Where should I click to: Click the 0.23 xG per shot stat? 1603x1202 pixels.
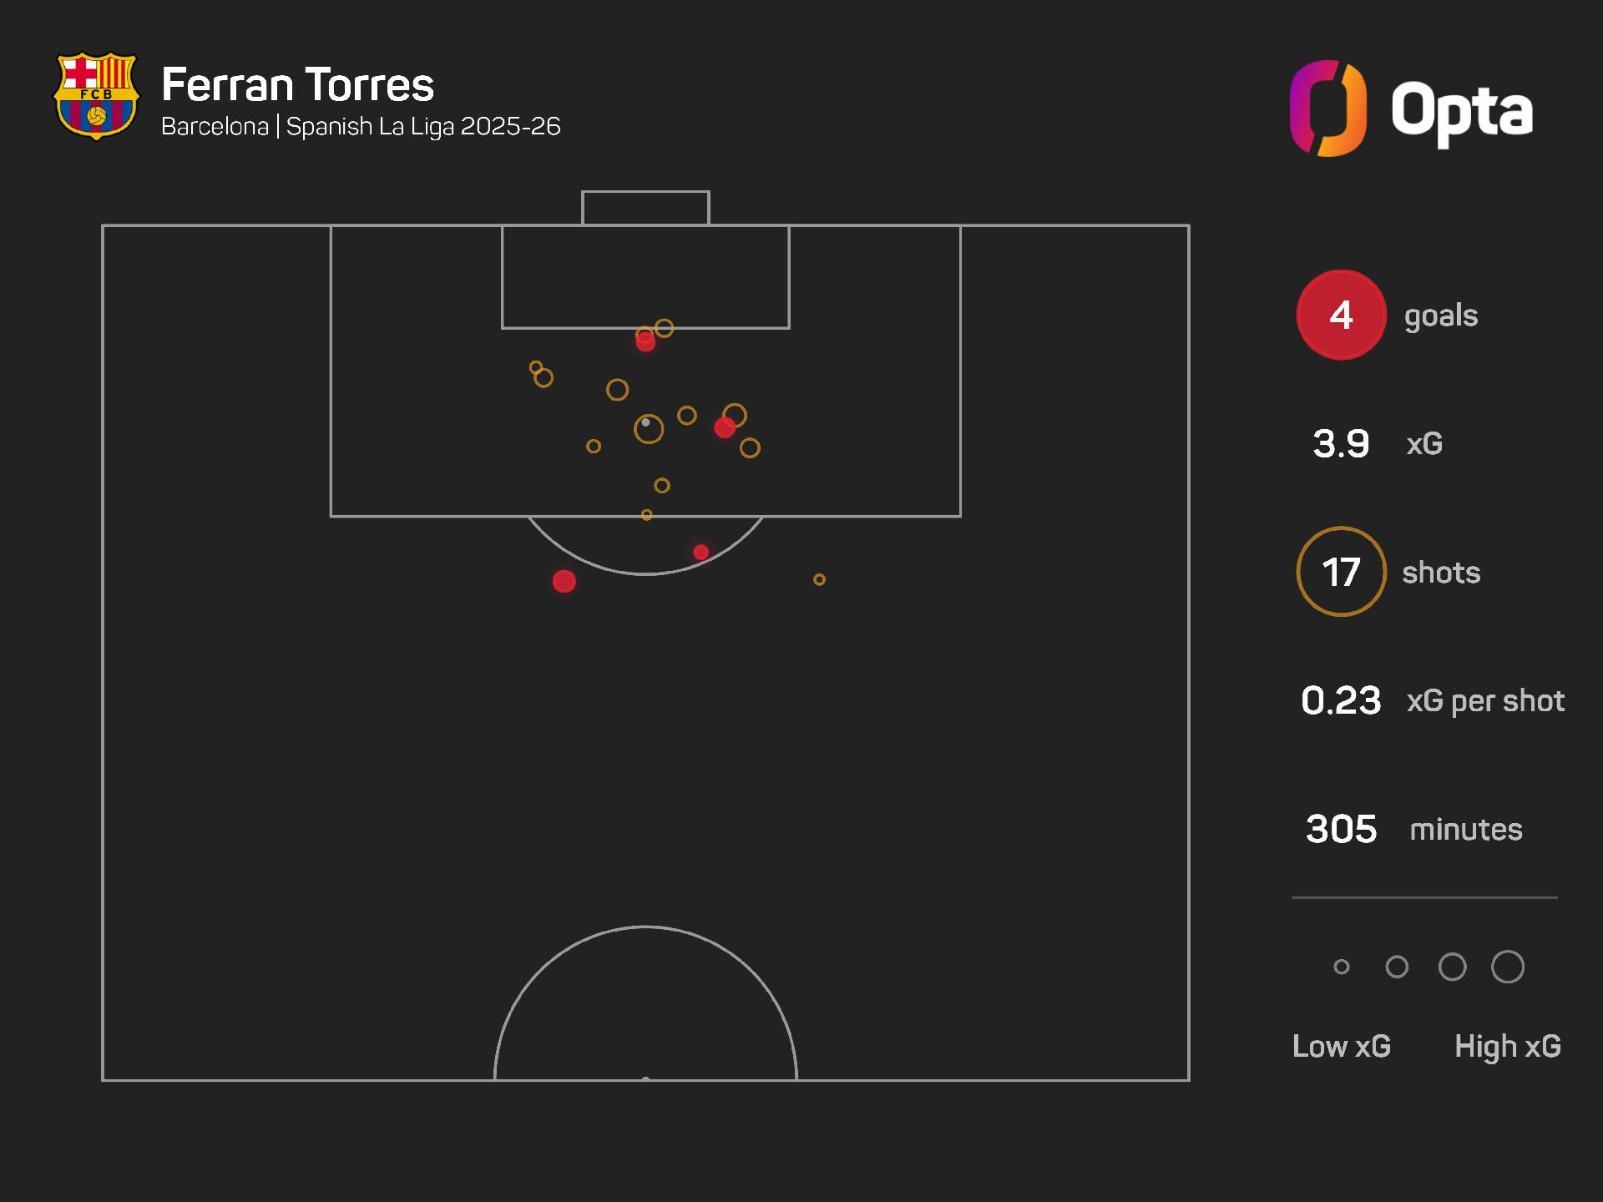[1433, 700]
